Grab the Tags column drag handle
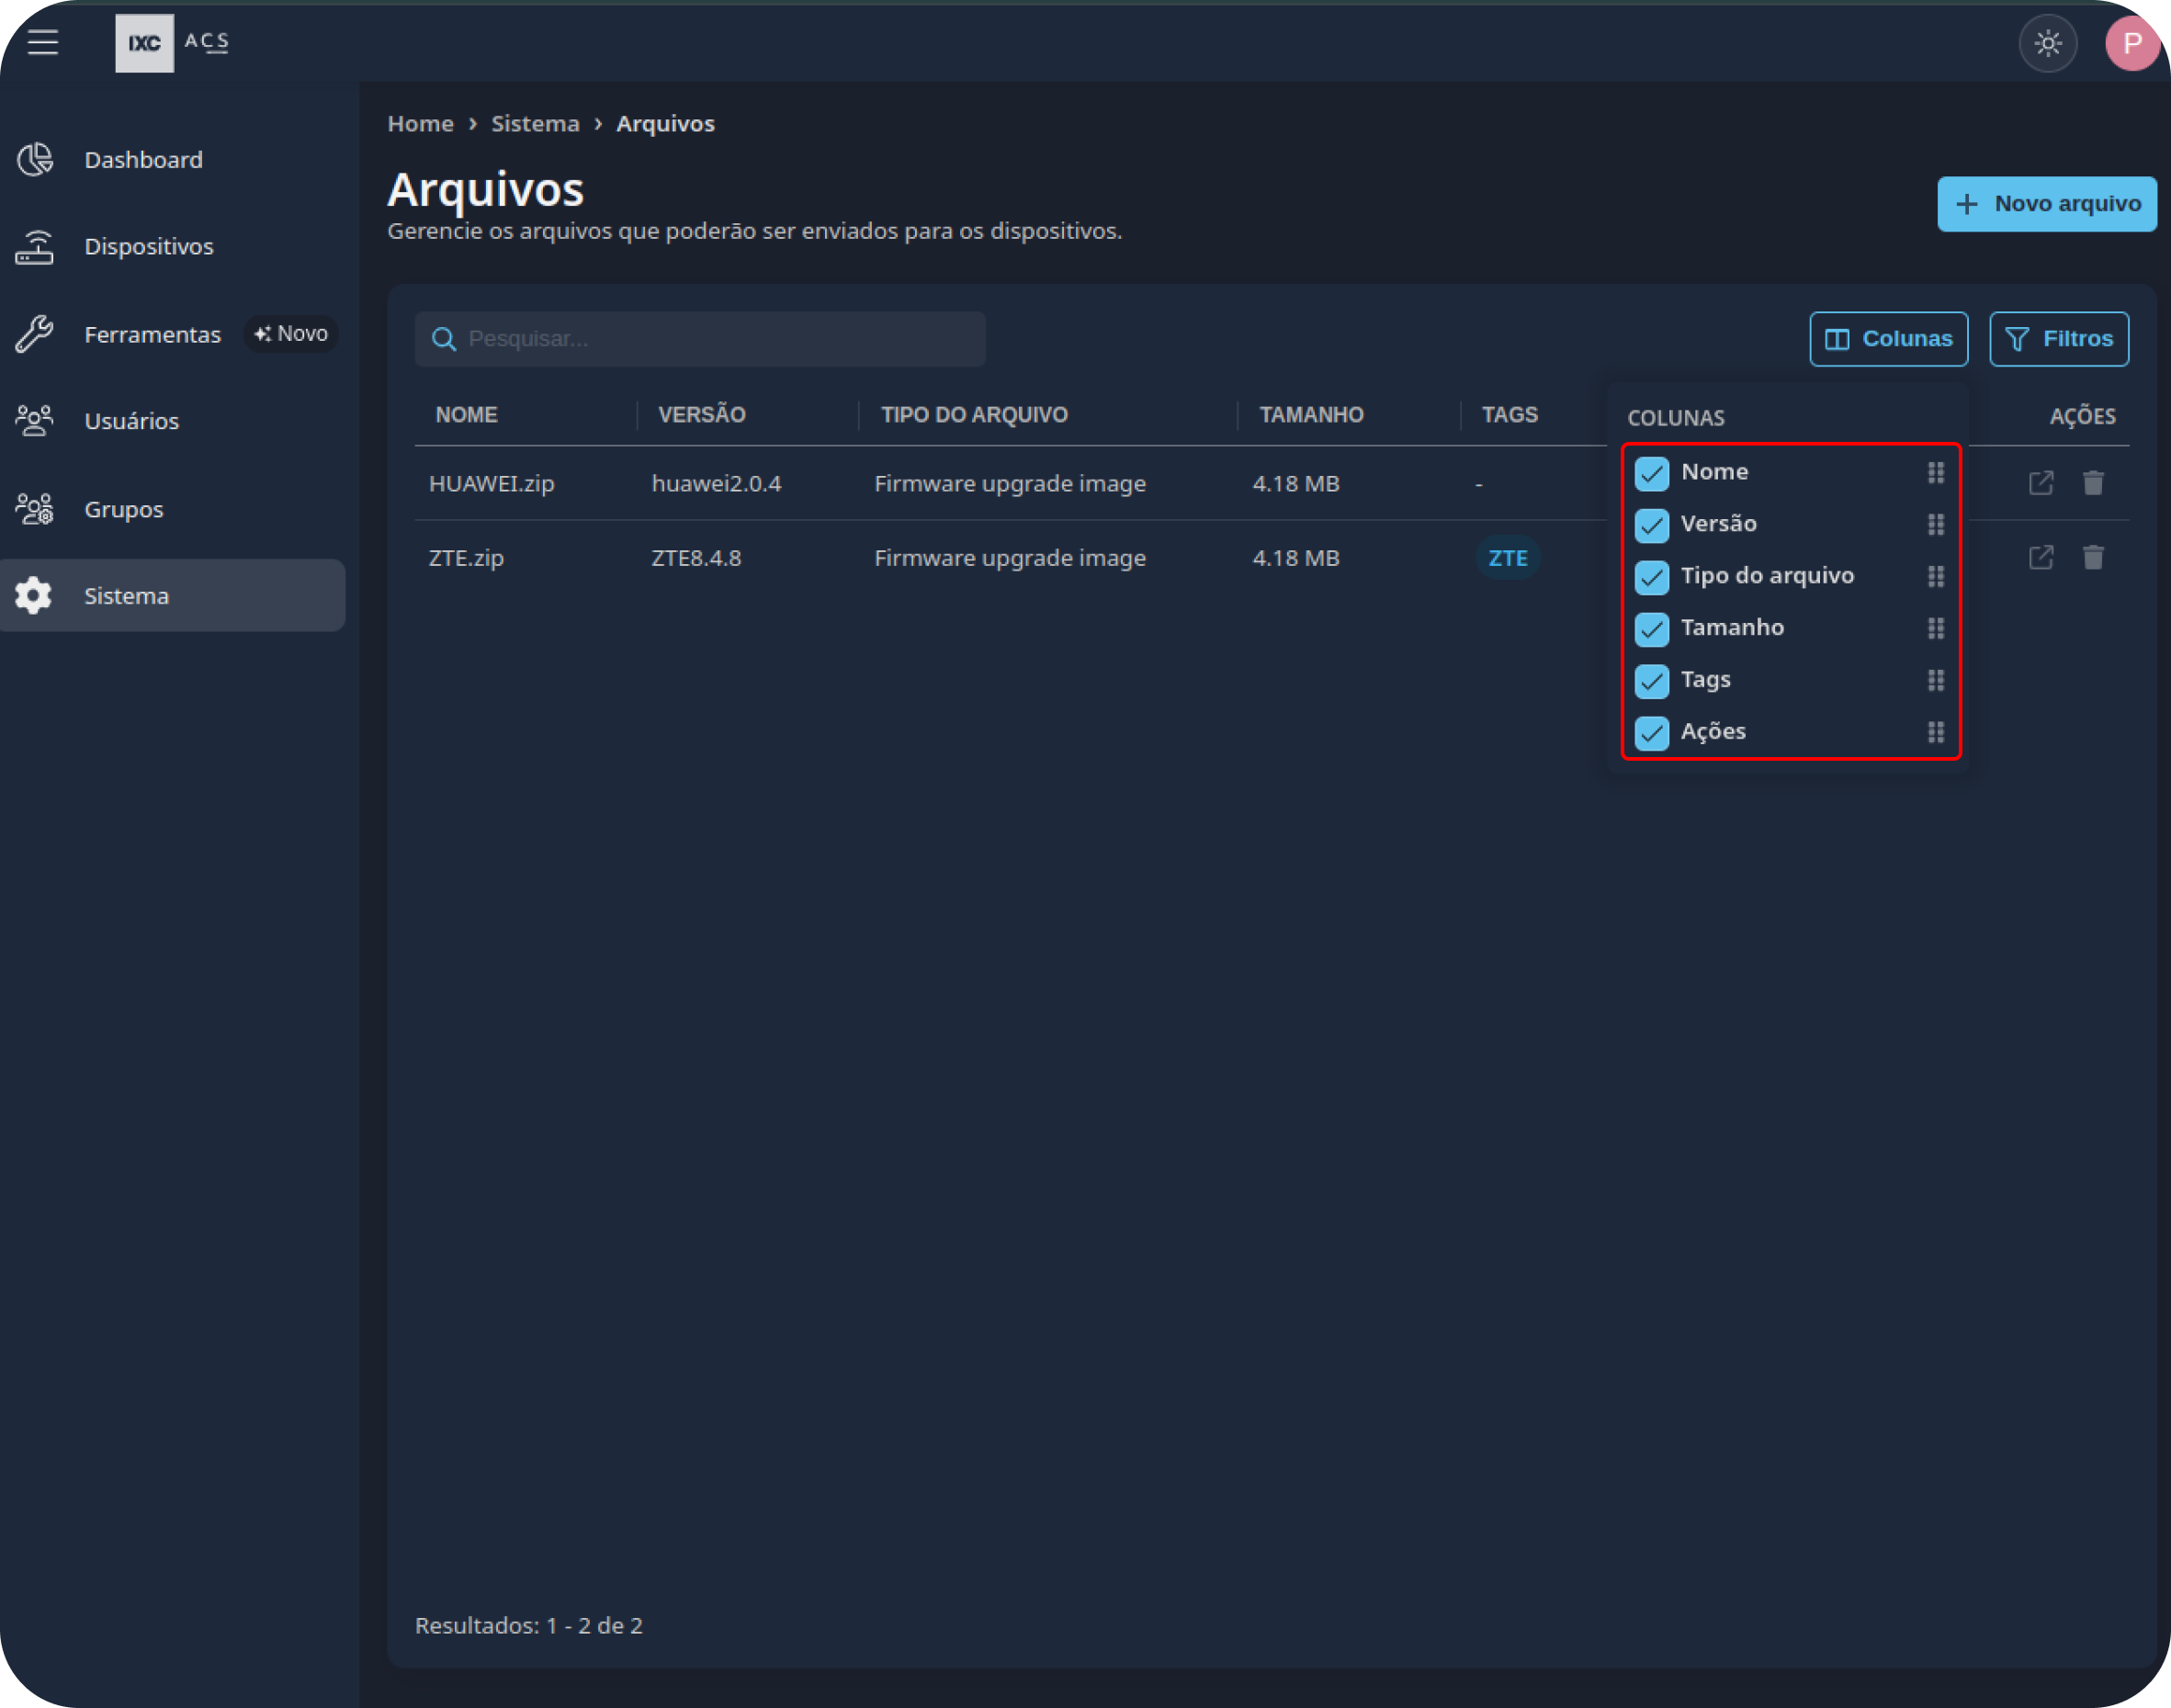 click(1935, 680)
